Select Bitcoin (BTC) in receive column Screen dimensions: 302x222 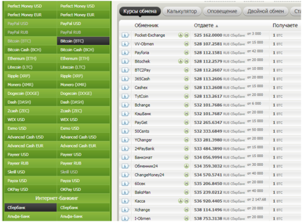(x=83, y=41)
